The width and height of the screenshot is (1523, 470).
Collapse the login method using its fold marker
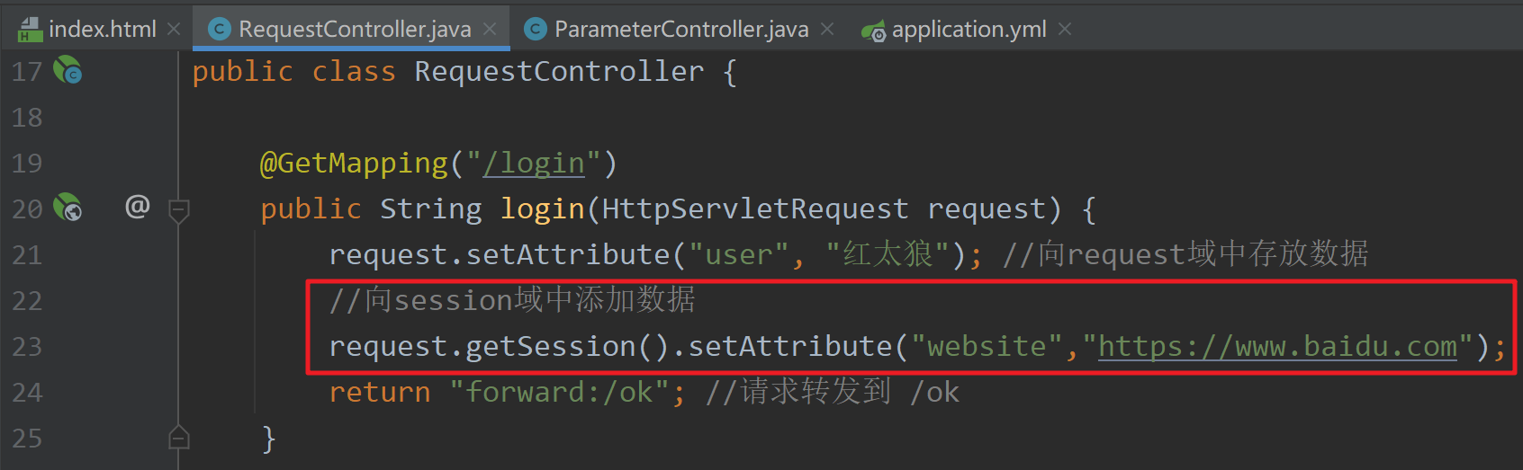179,210
